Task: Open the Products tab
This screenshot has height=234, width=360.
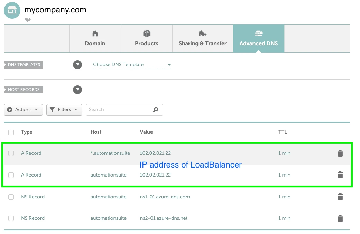Action: (x=147, y=38)
